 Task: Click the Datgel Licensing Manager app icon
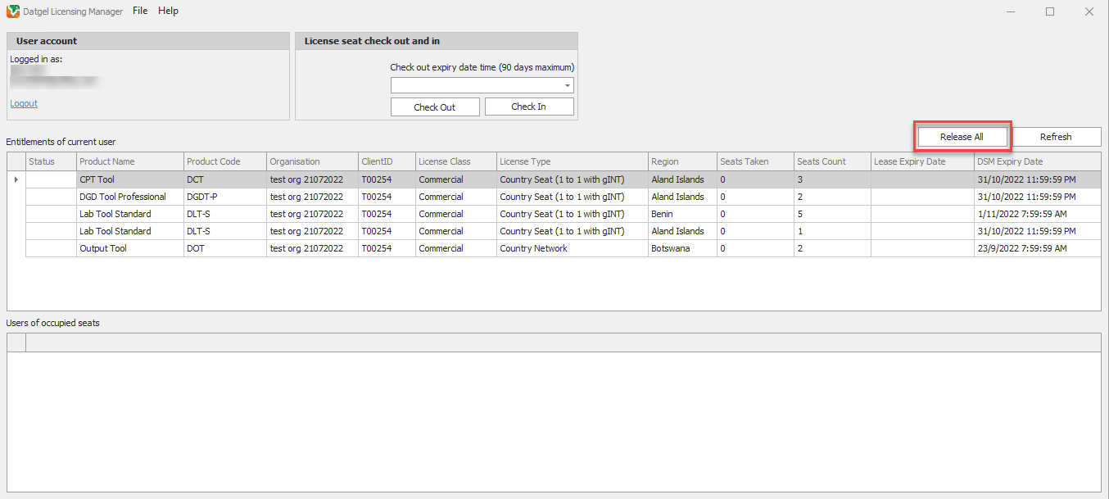pos(13,11)
